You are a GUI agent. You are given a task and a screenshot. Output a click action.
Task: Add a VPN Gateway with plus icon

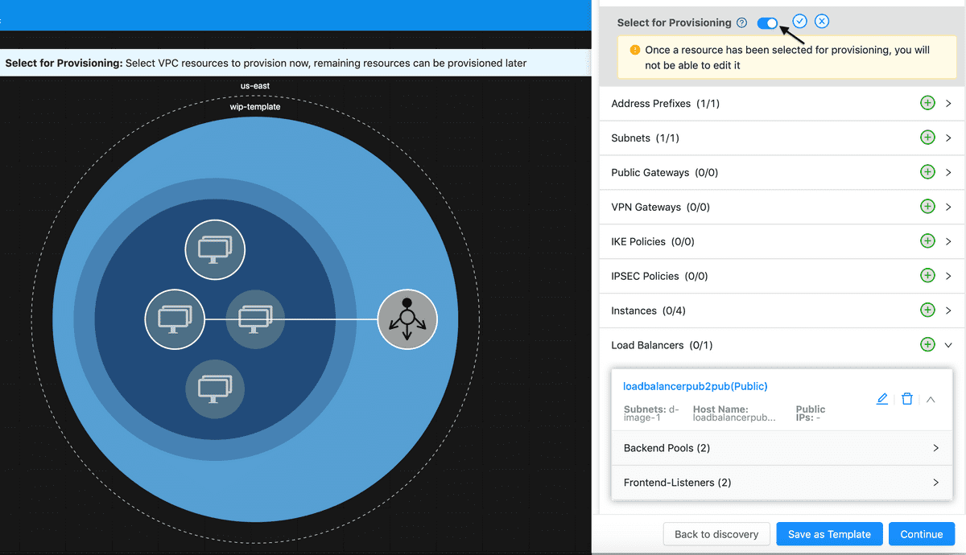pos(927,208)
